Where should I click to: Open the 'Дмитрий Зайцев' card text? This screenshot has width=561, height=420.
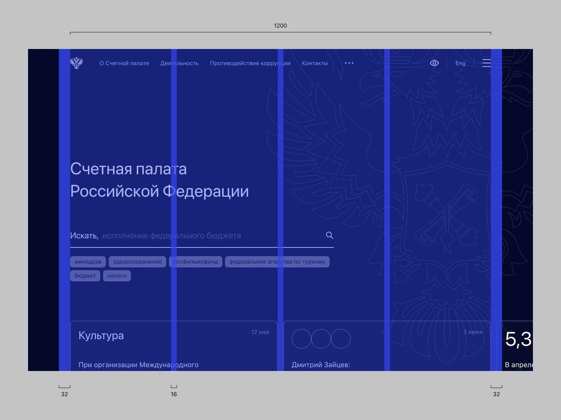point(320,365)
